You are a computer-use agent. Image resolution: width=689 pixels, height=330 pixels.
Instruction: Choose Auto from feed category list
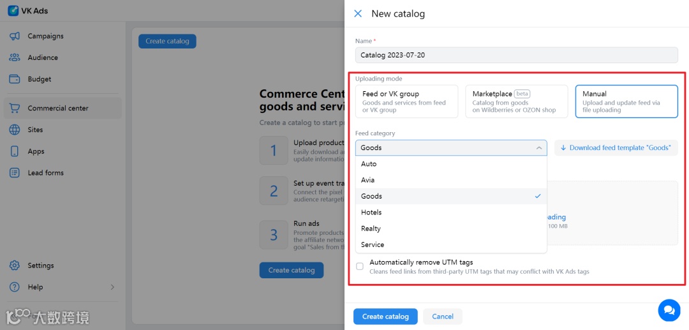coord(451,164)
